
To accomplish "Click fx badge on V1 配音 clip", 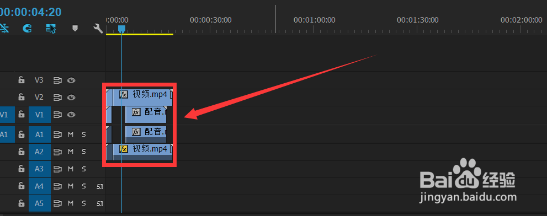I will point(136,112).
